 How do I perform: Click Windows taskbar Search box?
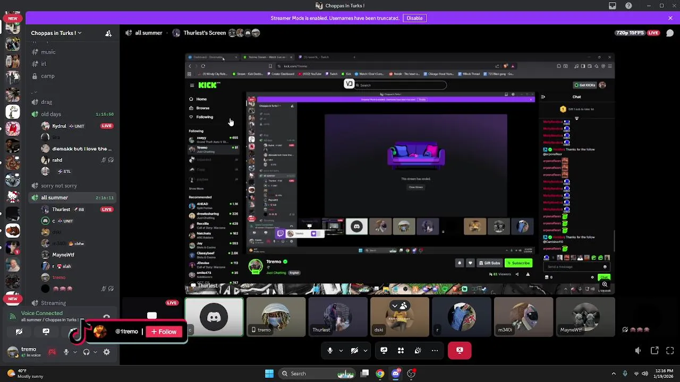point(317,374)
